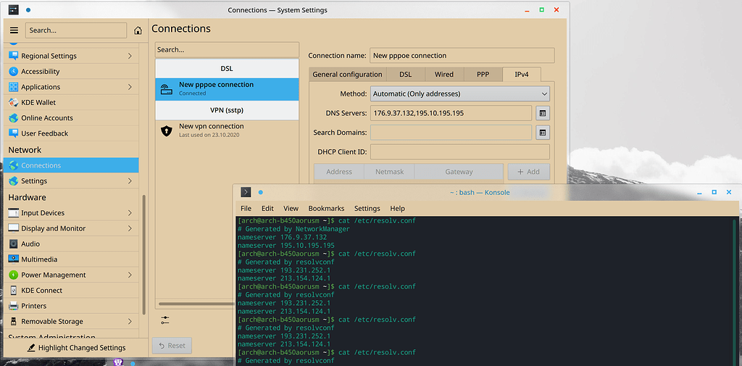Switch to the Wired tab

(444, 75)
